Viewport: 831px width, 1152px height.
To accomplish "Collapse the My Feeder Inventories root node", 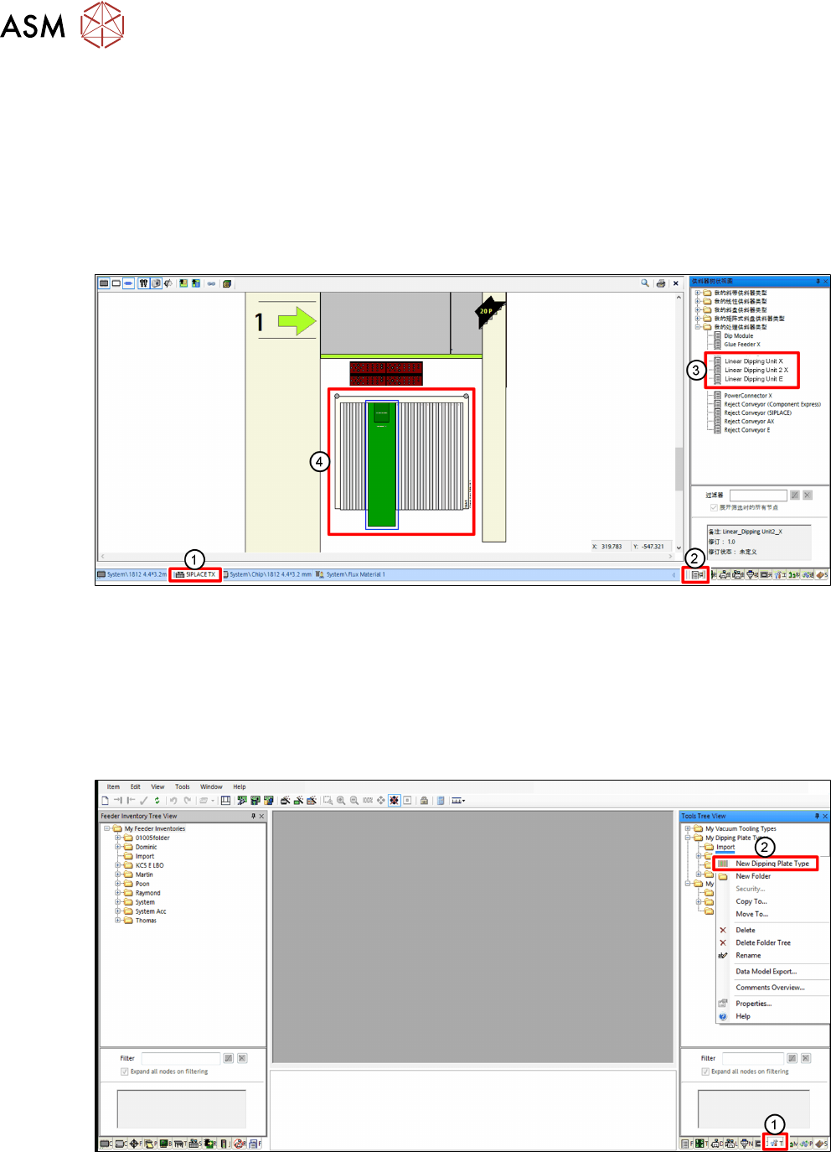I will point(107,828).
